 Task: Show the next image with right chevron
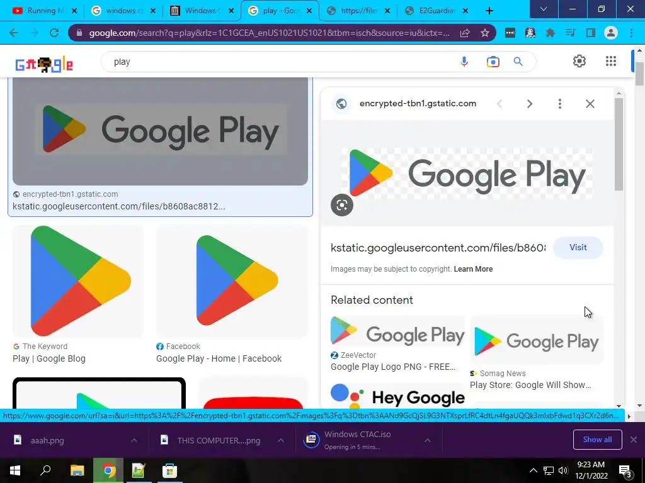click(529, 104)
